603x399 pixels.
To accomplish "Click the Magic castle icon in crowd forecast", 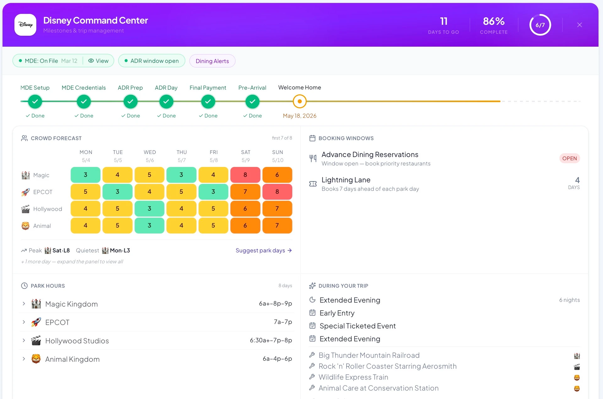I will coord(25,175).
